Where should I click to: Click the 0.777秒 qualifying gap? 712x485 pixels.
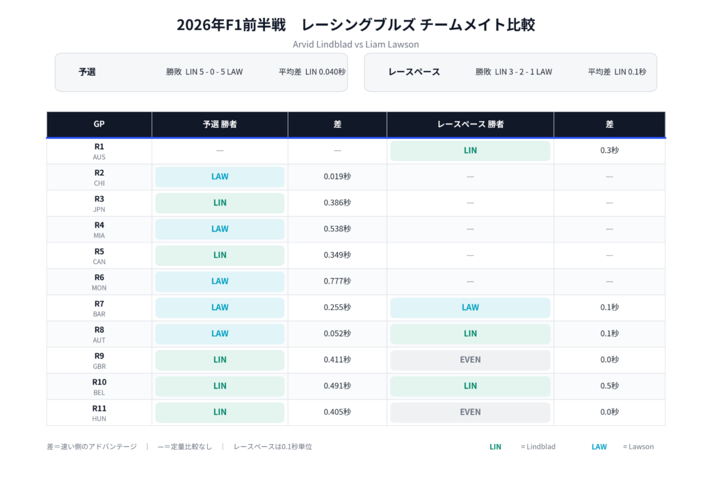(337, 281)
